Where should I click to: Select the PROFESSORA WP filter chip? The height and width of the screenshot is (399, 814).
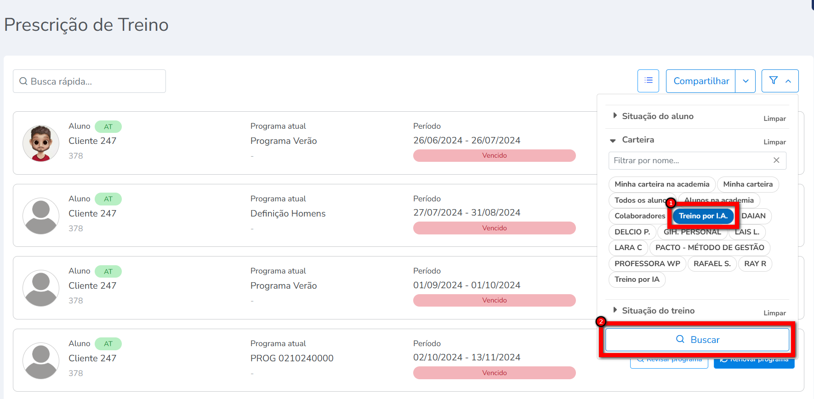pos(647,264)
